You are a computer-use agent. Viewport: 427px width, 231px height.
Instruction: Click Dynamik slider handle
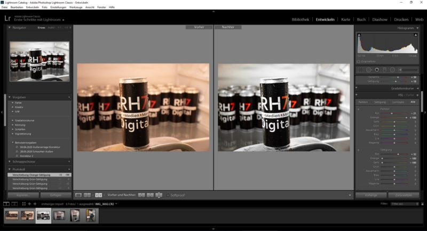[x=398, y=77]
